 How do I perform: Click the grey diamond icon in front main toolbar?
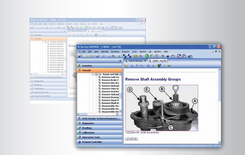(x=163, y=56)
